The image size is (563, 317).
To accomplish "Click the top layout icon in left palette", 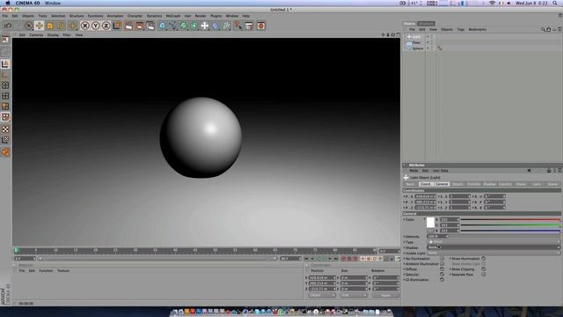I will [5, 40].
